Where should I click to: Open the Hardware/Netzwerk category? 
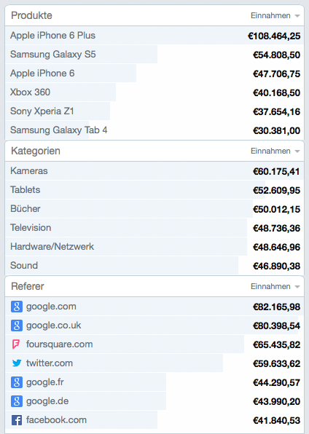(52, 247)
